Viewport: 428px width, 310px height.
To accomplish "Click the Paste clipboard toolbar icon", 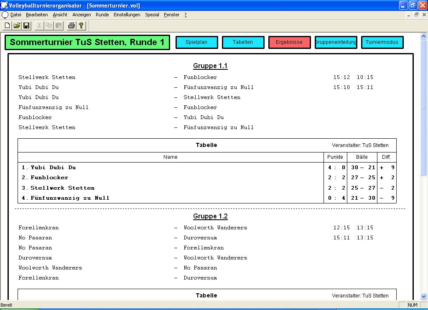I will pyautogui.click(x=59, y=25).
